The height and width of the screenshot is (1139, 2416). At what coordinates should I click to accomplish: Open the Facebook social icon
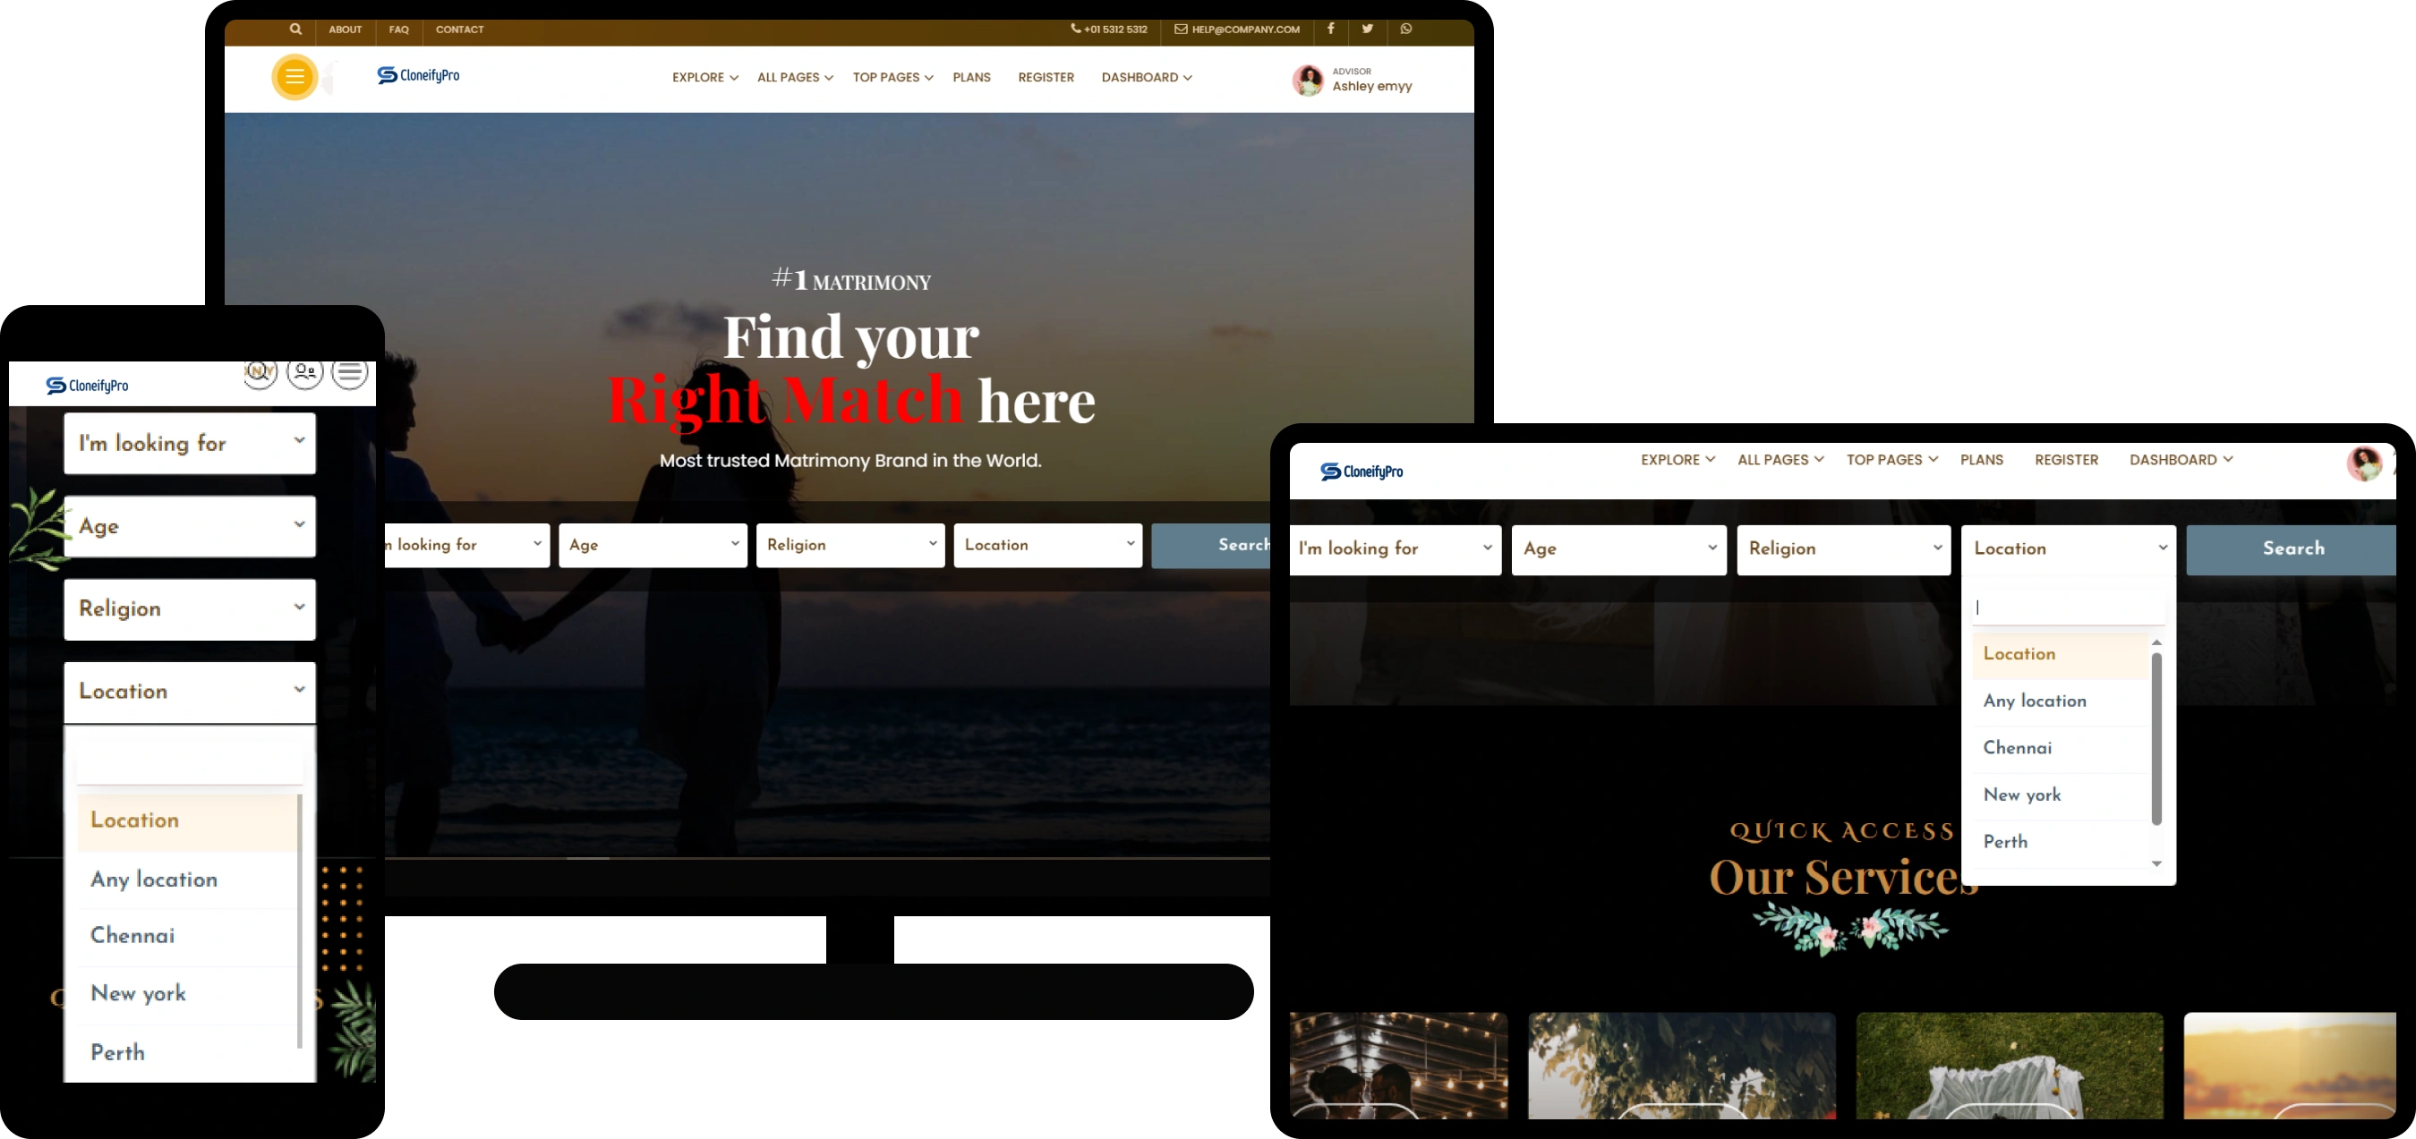(1330, 29)
